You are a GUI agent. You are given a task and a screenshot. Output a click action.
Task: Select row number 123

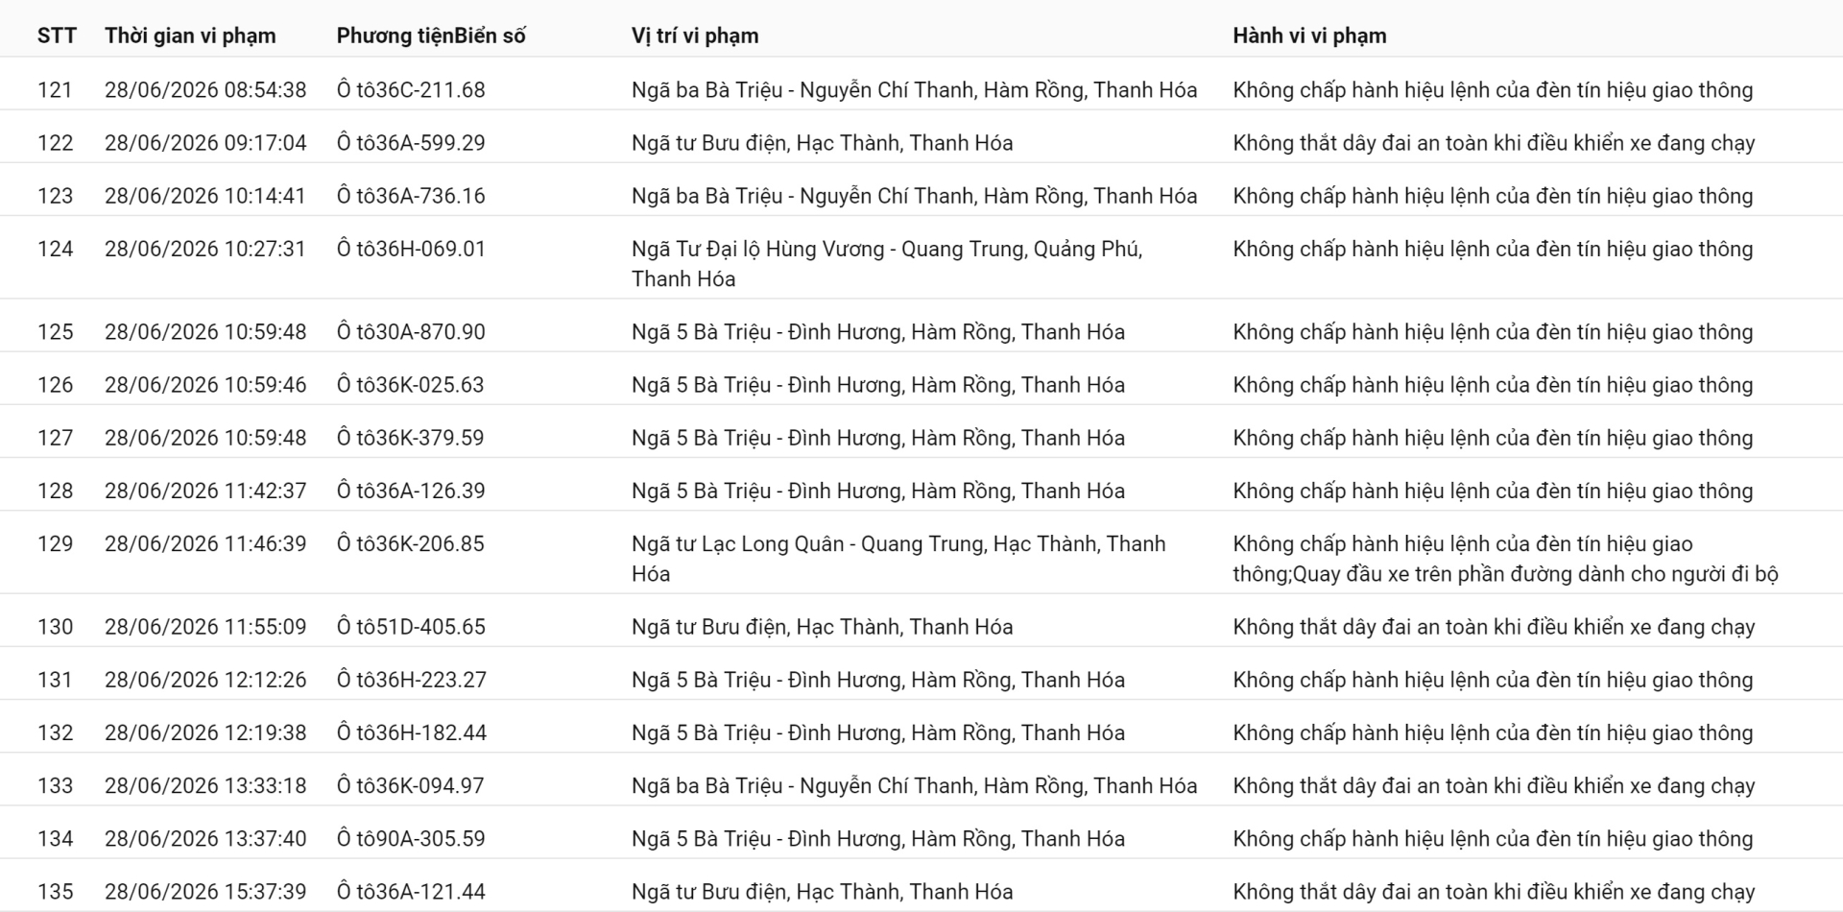(x=55, y=196)
